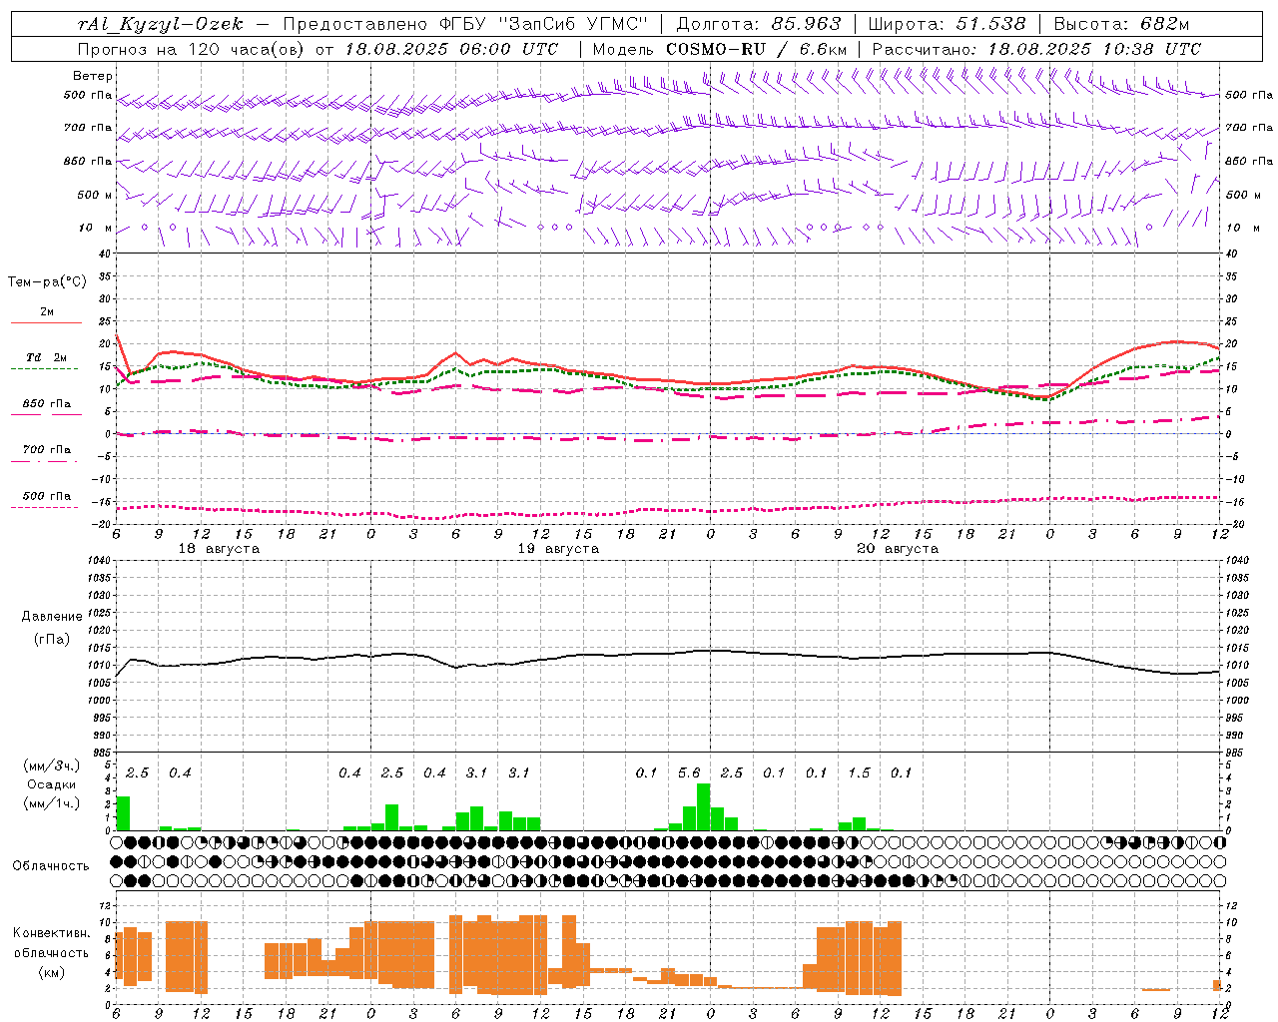The image size is (1278, 1022).
Task: Select the Широта: 51.538 header field
Action: tap(947, 24)
